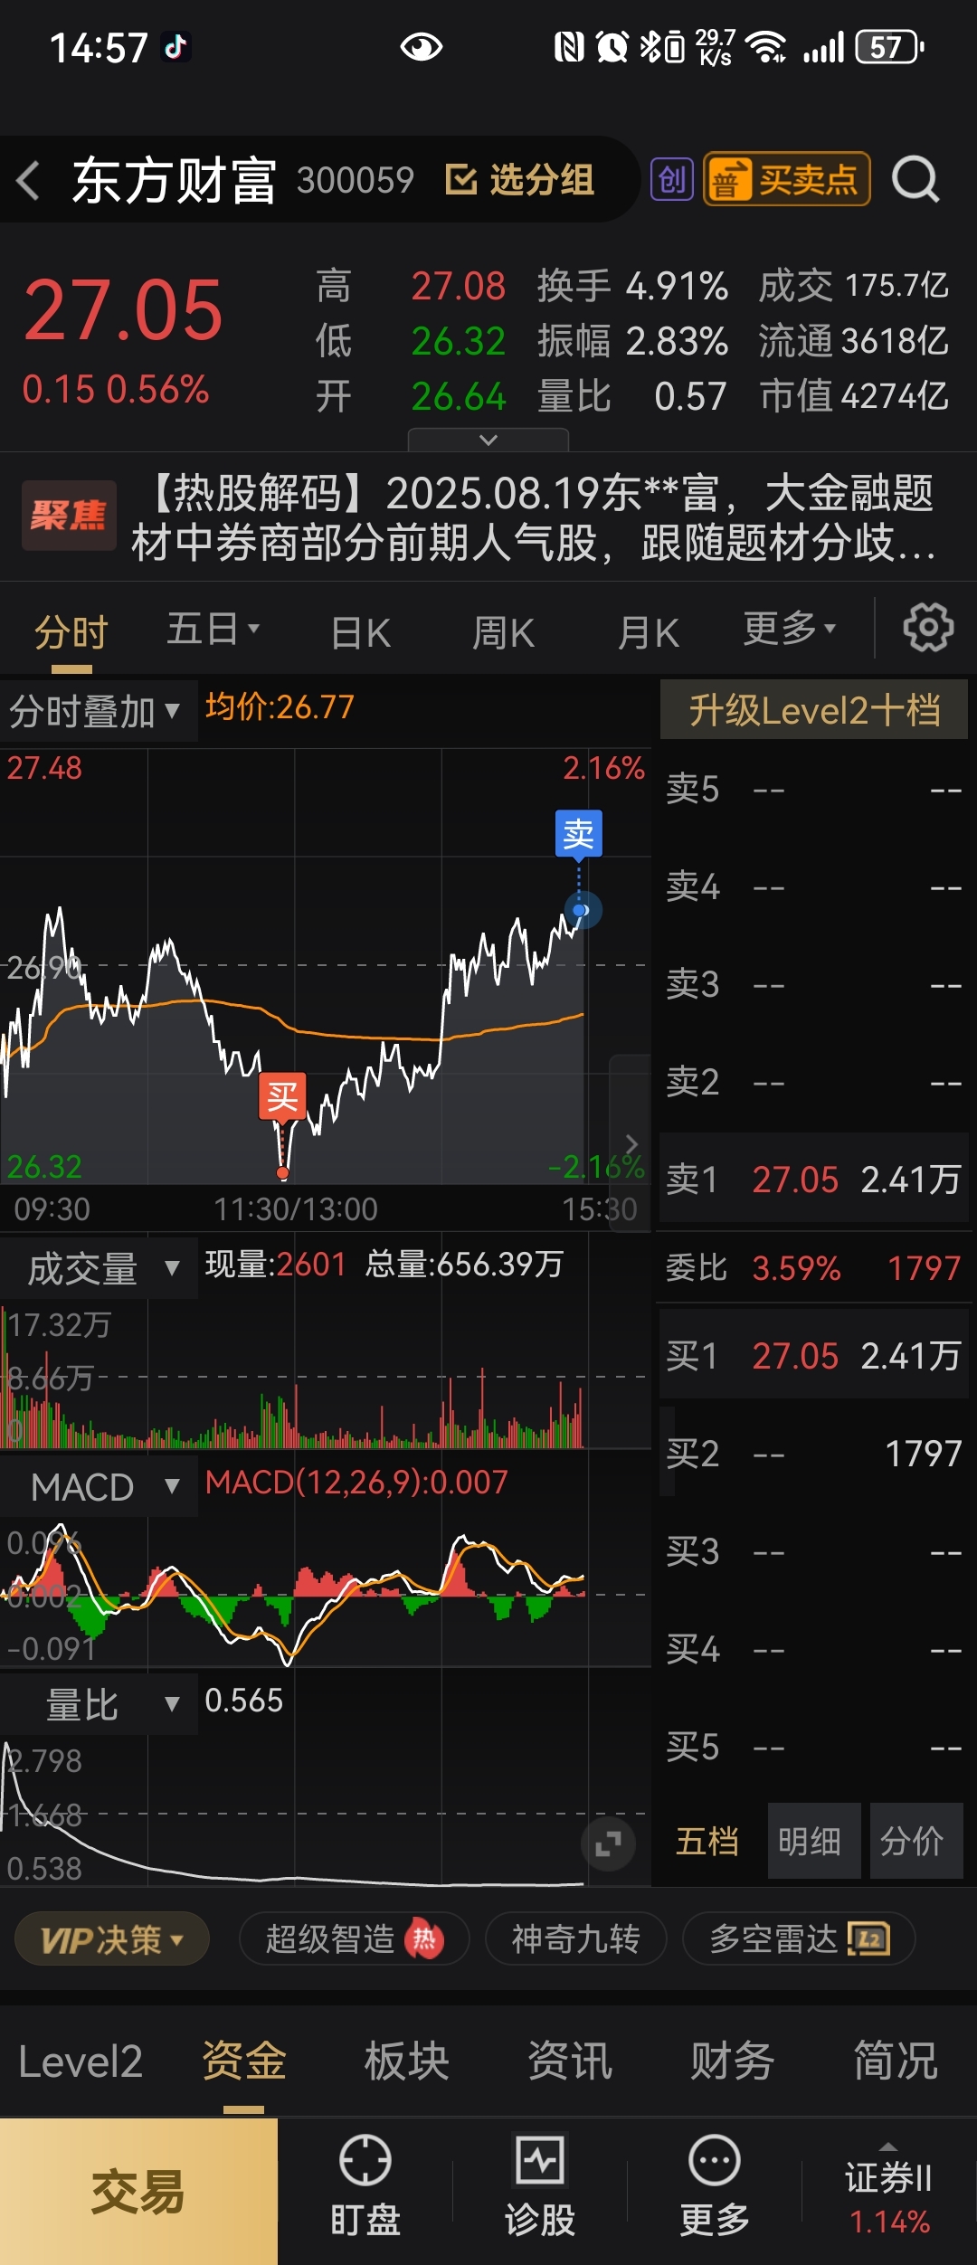977x2265 pixels.
Task: Tap the battery indicator showing 57
Action: [x=890, y=47]
